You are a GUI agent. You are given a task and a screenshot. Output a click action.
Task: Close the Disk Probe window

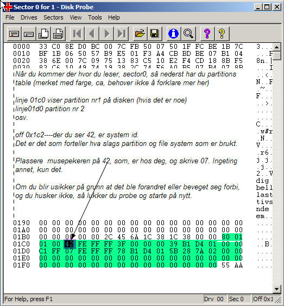point(276,7)
